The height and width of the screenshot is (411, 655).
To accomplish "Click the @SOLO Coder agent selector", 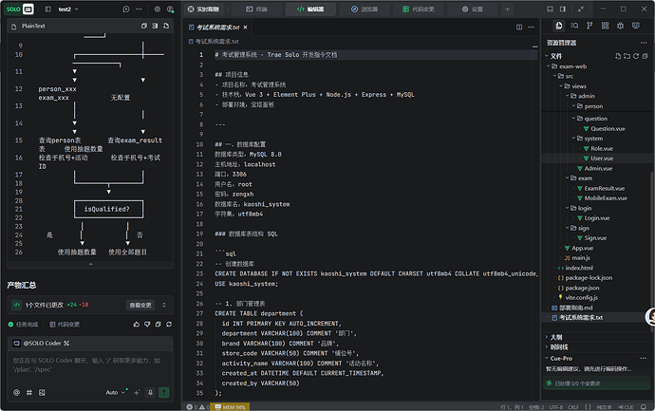I will (x=41, y=344).
